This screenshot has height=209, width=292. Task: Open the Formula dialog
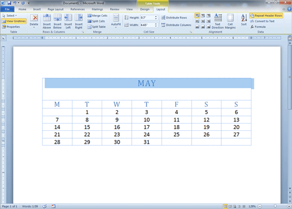click(x=258, y=27)
